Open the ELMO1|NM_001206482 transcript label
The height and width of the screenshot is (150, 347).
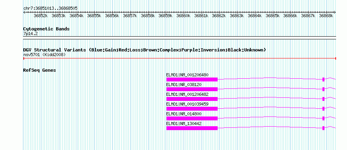click(187, 94)
